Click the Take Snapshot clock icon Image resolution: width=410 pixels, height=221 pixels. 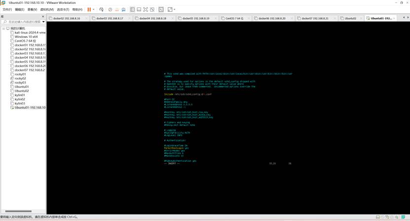pos(110,9)
